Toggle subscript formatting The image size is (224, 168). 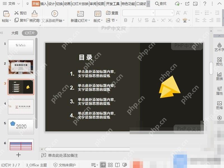(x=170, y=20)
